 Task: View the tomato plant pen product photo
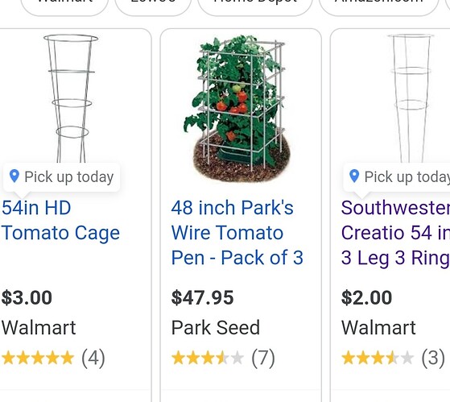237,109
